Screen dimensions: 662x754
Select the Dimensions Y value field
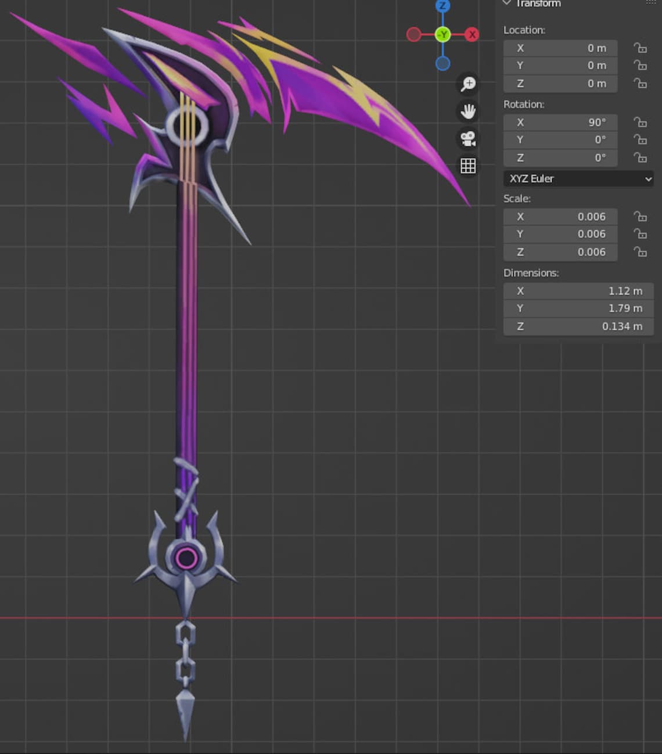coord(578,308)
